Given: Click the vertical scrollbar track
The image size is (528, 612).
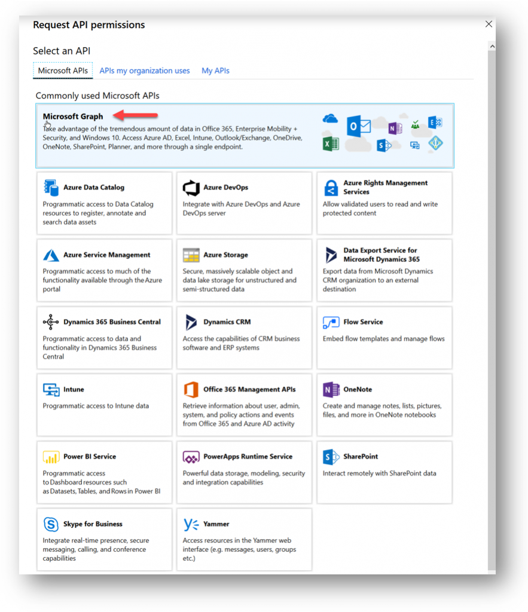Looking at the screenshot, I should 492,310.
